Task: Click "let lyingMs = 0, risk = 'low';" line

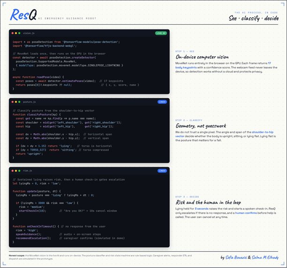Action: [x=37, y=183]
